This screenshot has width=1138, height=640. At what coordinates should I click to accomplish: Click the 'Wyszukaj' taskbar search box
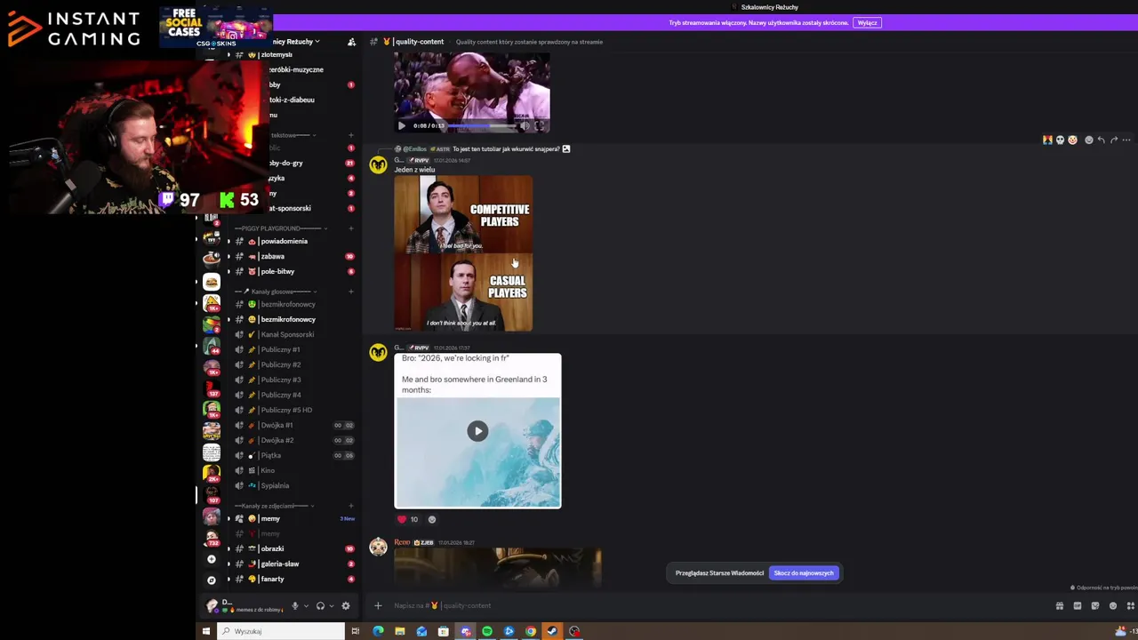(281, 631)
